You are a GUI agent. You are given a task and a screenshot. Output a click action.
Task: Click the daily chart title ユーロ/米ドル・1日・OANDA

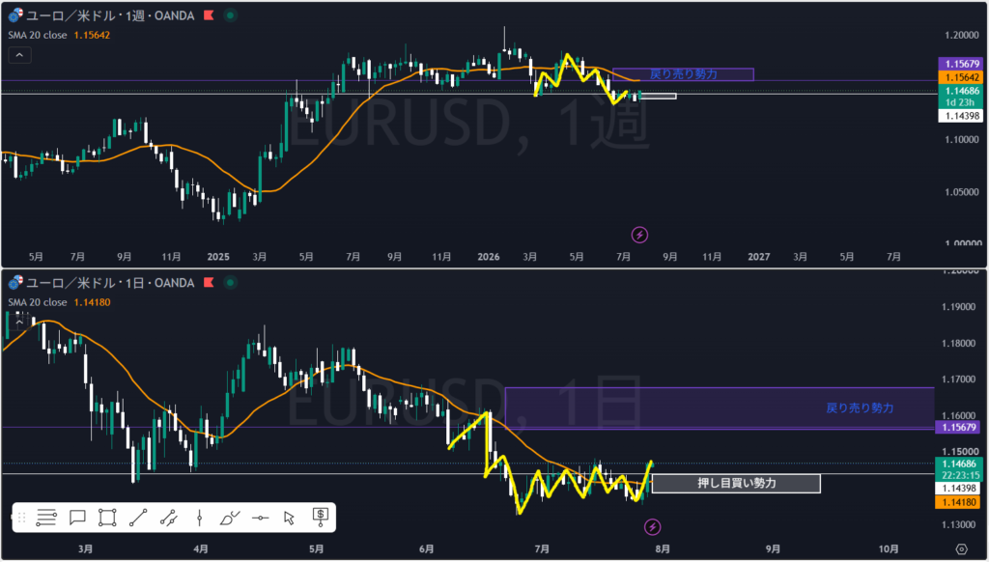click(110, 283)
